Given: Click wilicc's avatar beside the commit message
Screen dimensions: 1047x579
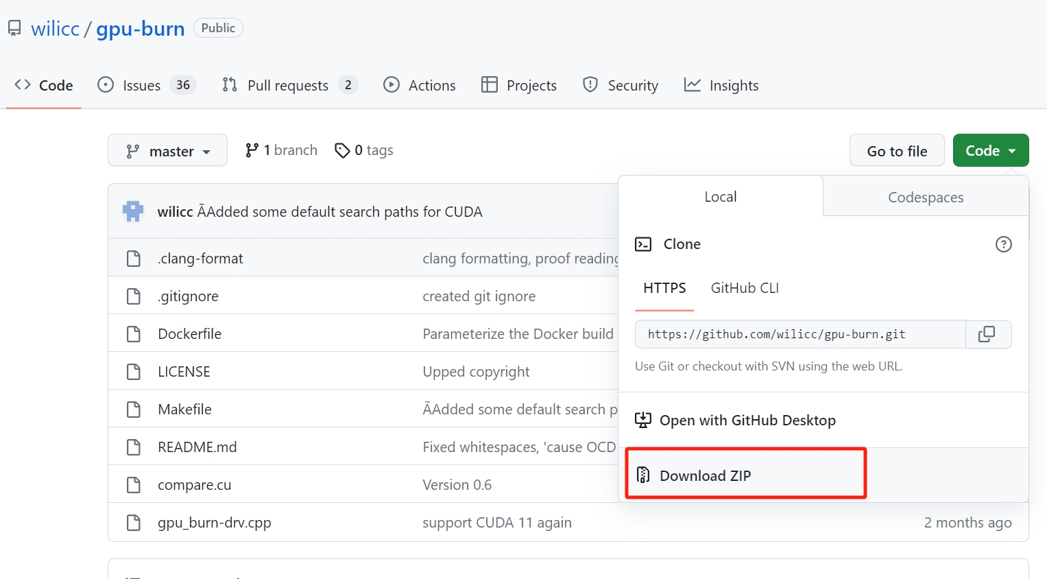Looking at the screenshot, I should pyautogui.click(x=132, y=211).
